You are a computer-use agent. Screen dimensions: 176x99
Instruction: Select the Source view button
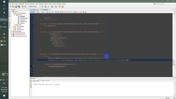tap(32, 12)
